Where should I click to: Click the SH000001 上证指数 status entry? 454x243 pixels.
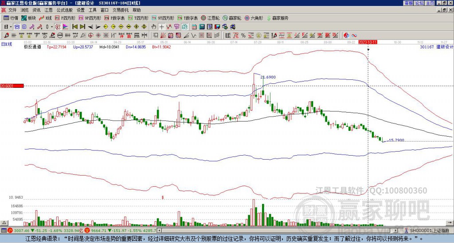click(x=429, y=231)
